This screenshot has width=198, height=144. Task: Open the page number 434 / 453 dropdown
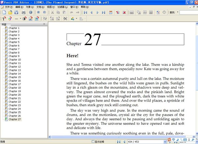pos(165,142)
